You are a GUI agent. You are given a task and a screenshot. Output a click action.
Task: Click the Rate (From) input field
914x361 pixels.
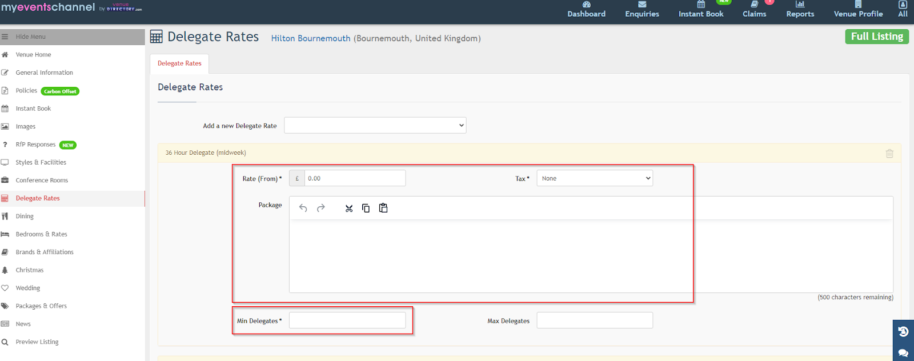point(355,178)
